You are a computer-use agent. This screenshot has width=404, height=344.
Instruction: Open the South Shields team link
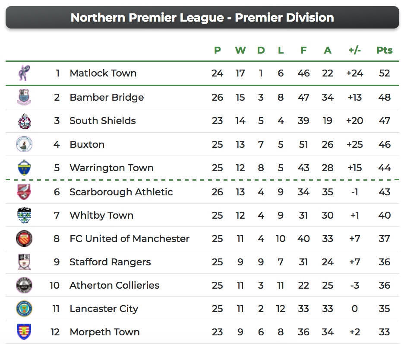(x=102, y=121)
